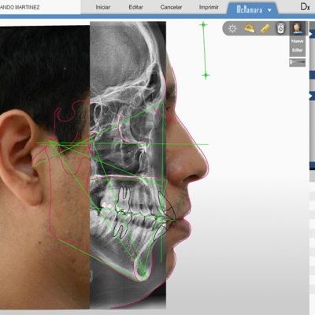
Task: Expand the lower right side panel arrow
Action: click(x=312, y=96)
